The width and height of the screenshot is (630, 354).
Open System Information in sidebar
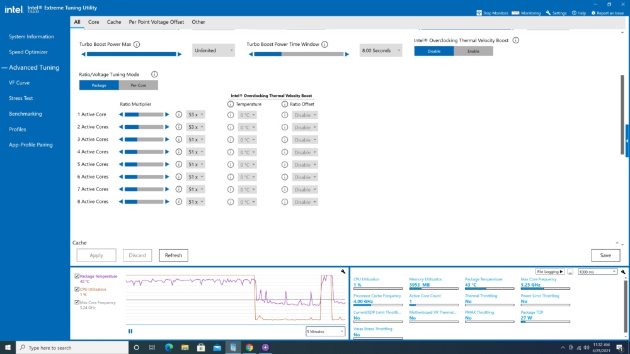31,36
